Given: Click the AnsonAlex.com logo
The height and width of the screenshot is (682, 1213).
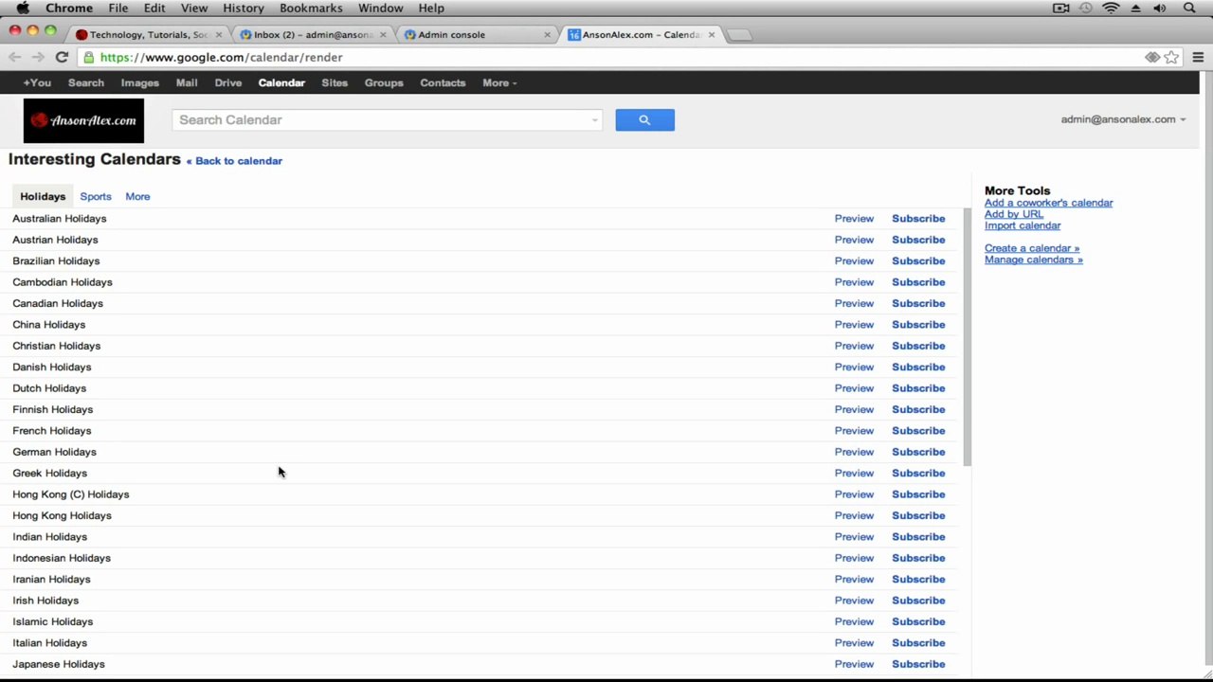Looking at the screenshot, I should click(83, 120).
